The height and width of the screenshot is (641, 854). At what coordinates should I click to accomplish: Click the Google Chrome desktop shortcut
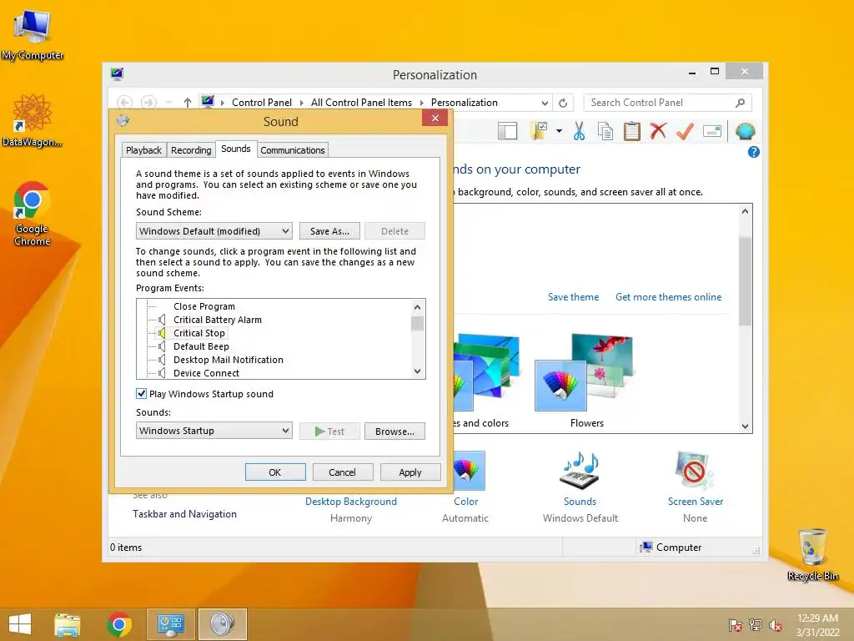click(x=33, y=215)
